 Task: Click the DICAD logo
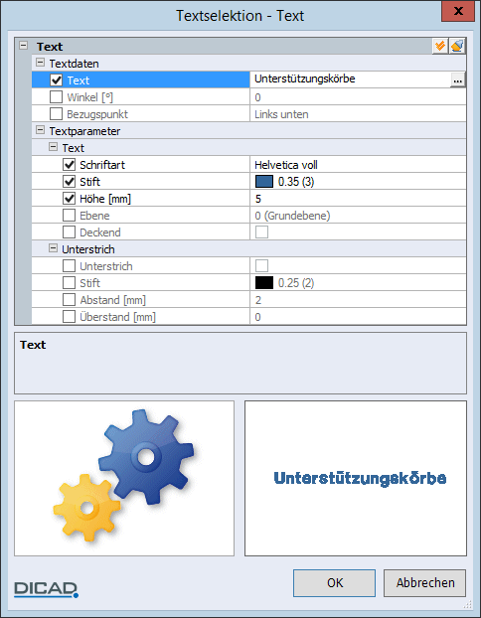coord(46,589)
